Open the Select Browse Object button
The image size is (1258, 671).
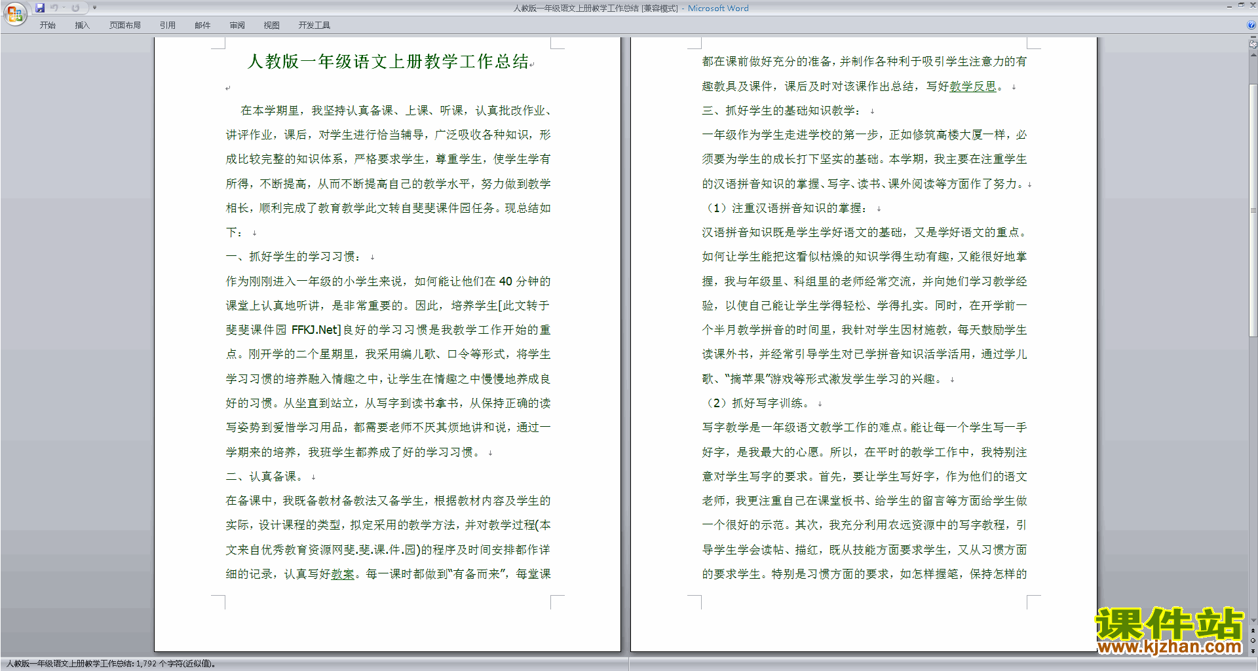tap(1253, 641)
